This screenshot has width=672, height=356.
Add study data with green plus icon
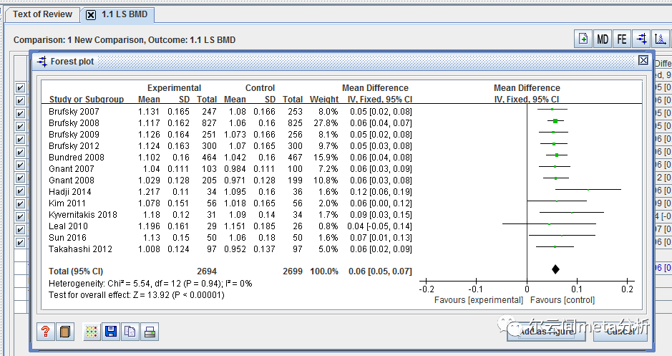point(583,39)
